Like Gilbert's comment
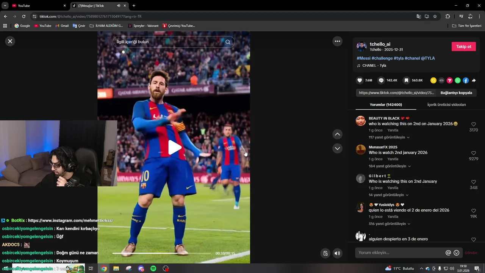 [474, 182]
